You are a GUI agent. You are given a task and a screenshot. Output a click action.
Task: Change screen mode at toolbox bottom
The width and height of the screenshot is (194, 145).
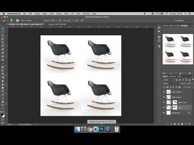click(2, 123)
